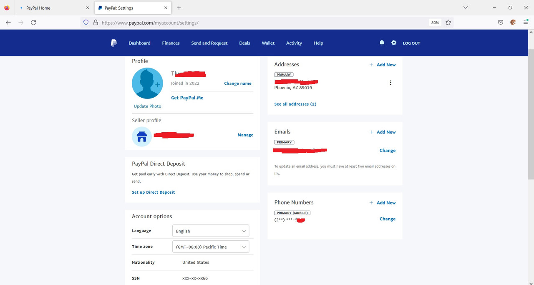The width and height of the screenshot is (534, 285).
Task: Click the United States nationality value
Action: [x=196, y=262]
